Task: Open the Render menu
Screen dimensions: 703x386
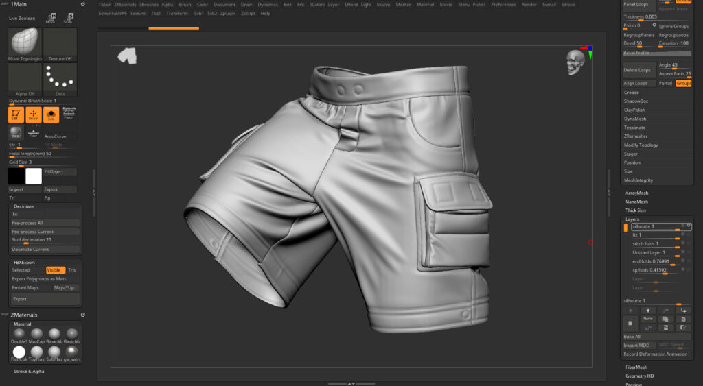Action: (x=529, y=5)
